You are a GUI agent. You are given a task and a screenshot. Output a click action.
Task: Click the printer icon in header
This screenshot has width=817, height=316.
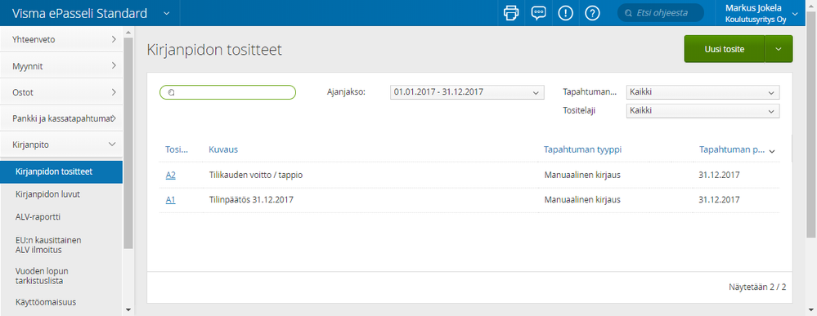coord(511,13)
